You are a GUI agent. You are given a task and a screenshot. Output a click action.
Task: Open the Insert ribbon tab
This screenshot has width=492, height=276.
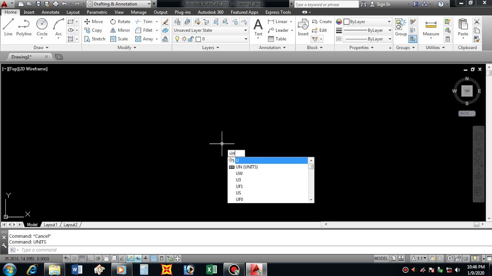[29, 12]
